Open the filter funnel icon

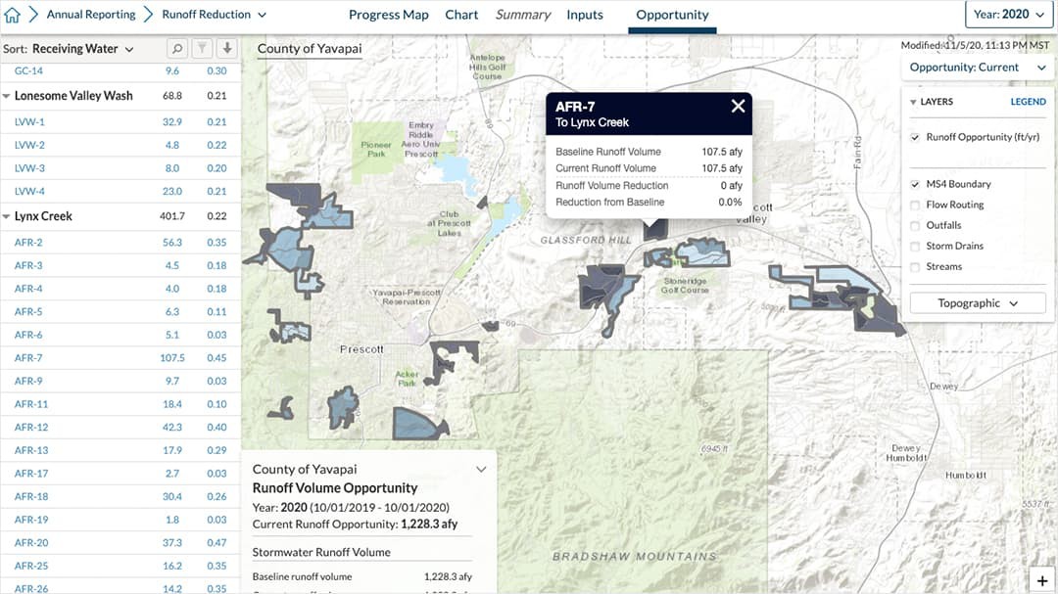click(202, 49)
